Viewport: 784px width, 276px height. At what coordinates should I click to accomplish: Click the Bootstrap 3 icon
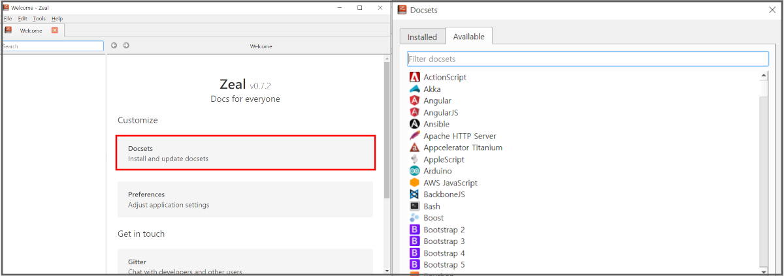click(x=414, y=241)
